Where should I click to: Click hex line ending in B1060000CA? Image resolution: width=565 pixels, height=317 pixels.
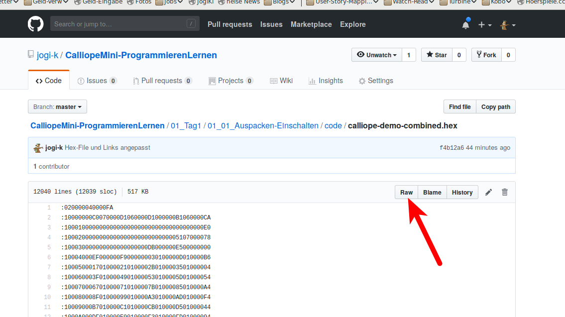(x=136, y=217)
